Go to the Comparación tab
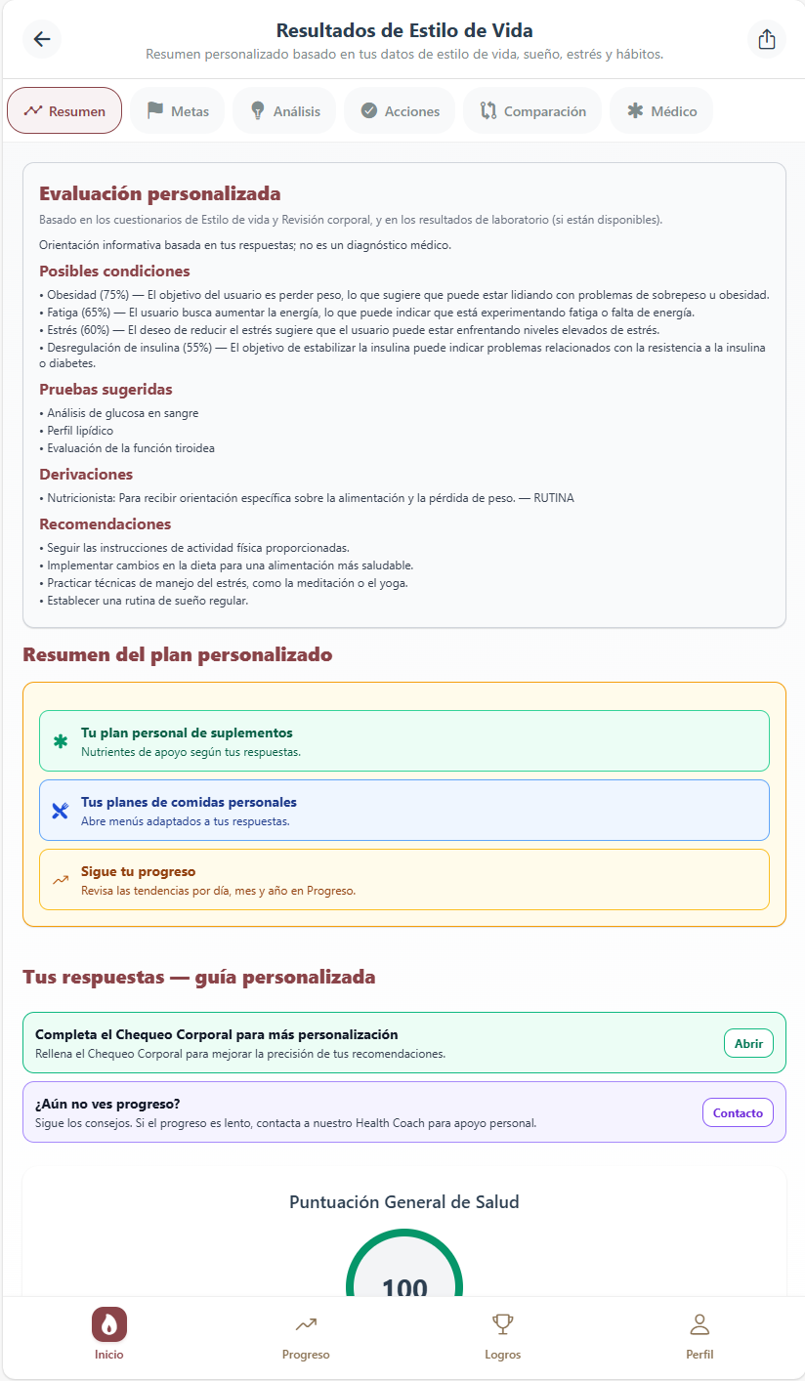805x1381 pixels. [532, 110]
